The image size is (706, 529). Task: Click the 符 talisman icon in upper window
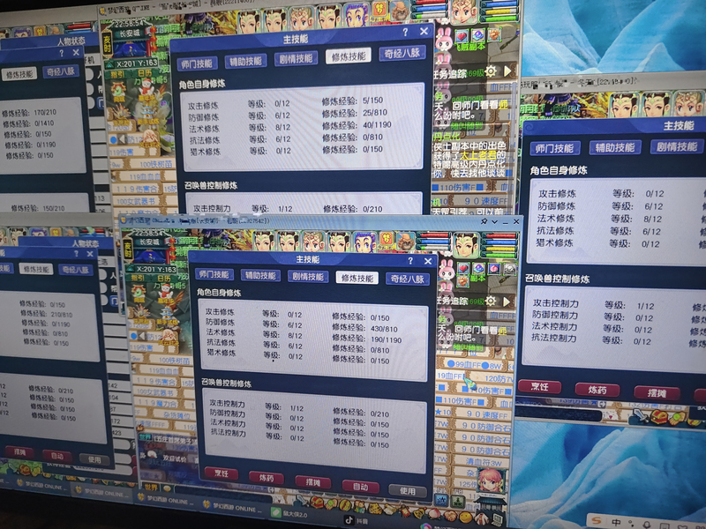pyautogui.click(x=379, y=8)
